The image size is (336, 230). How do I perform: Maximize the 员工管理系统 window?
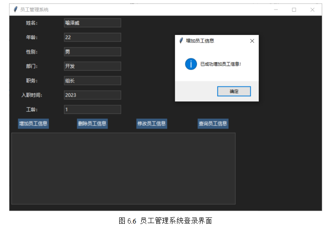click(x=294, y=9)
